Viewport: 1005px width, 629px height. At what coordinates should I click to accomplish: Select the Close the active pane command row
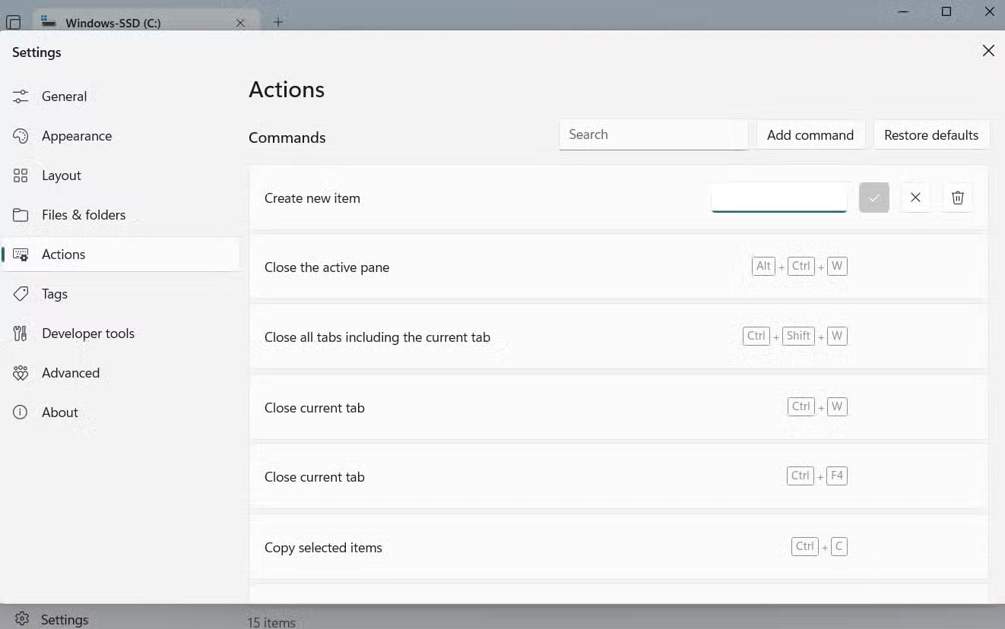(487, 267)
